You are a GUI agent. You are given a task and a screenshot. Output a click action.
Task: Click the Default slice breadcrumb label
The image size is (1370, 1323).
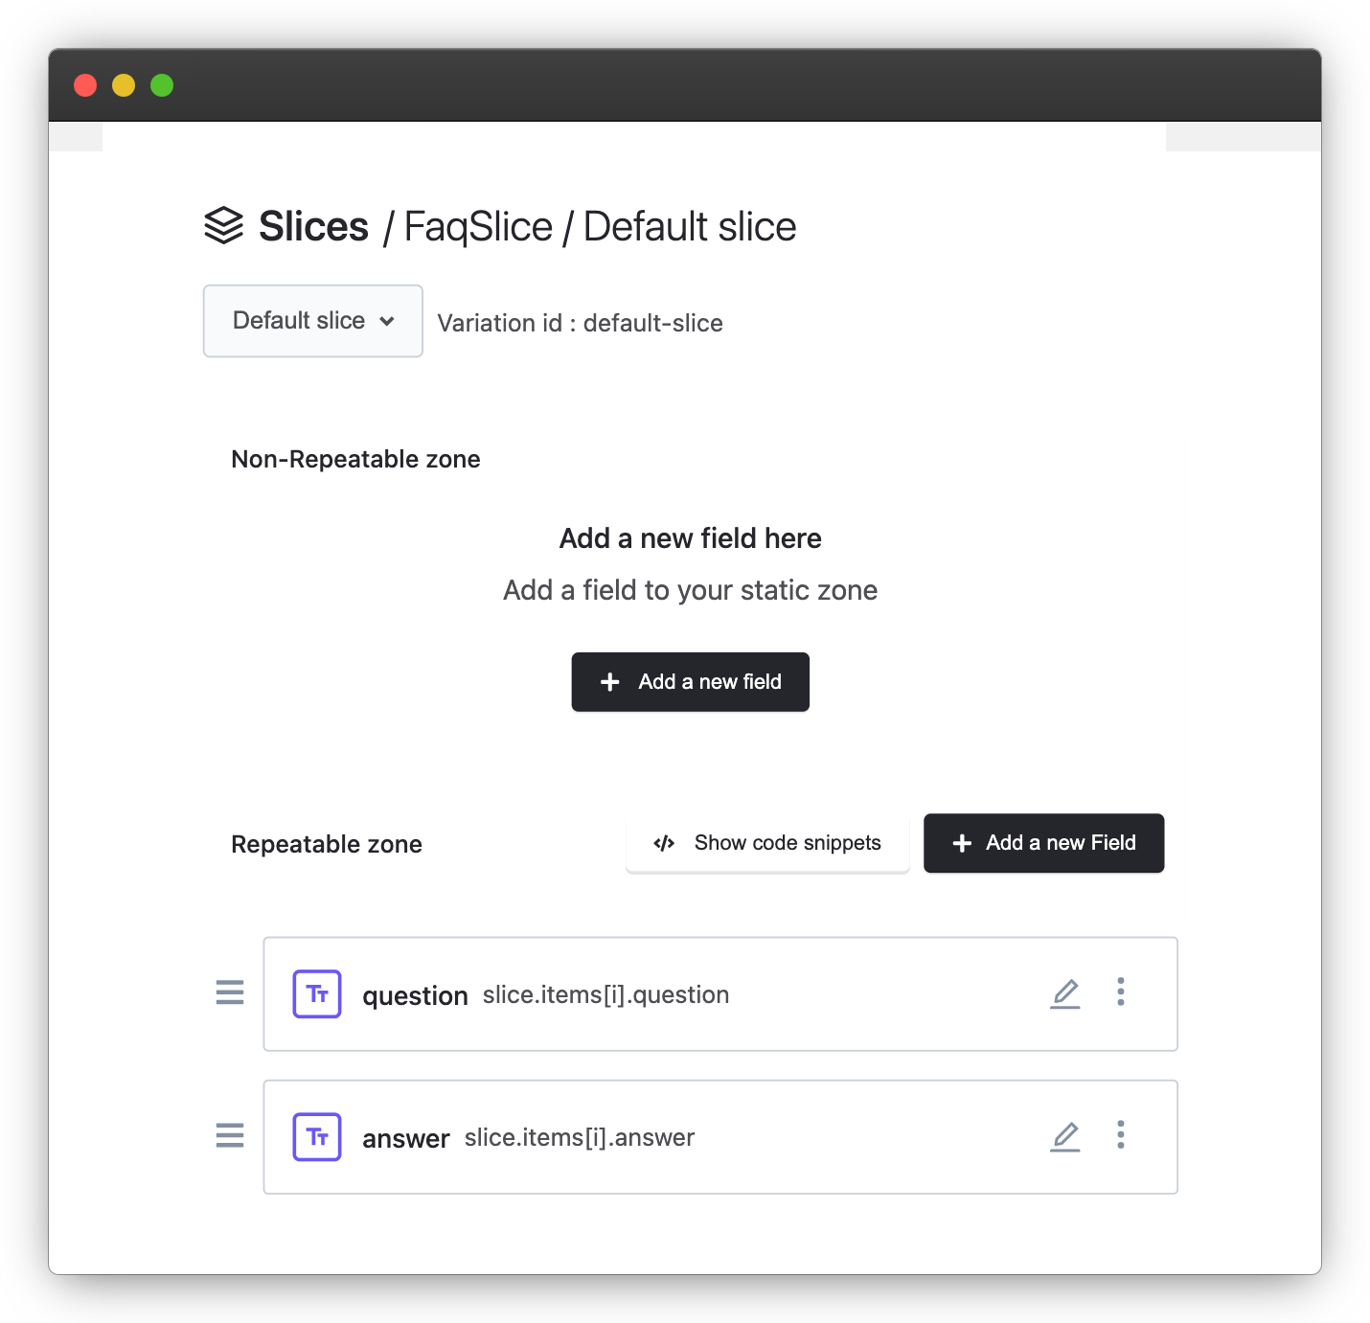(x=688, y=226)
